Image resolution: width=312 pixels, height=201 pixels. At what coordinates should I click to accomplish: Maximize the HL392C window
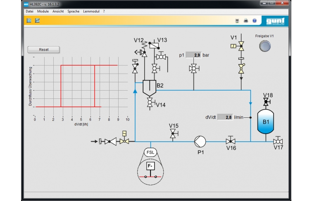[272, 3]
